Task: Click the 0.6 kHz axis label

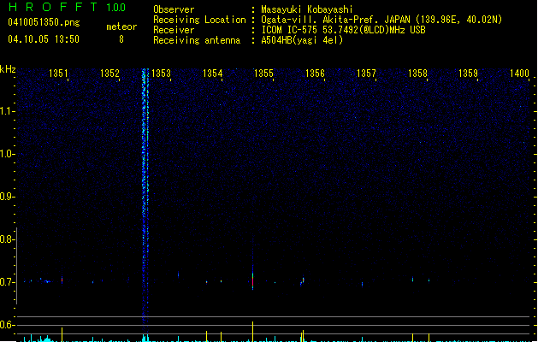Action: 7,325
